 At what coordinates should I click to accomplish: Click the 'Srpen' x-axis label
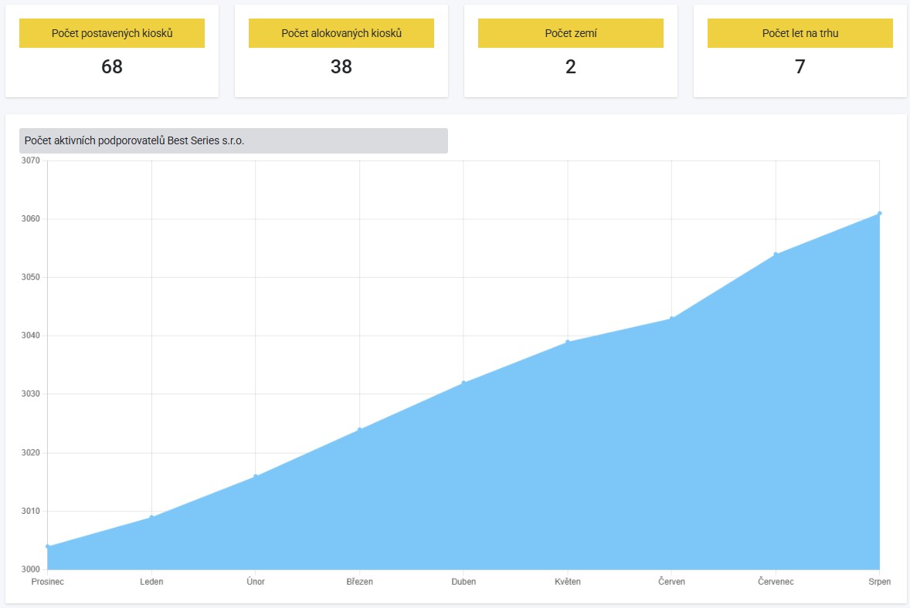point(879,582)
